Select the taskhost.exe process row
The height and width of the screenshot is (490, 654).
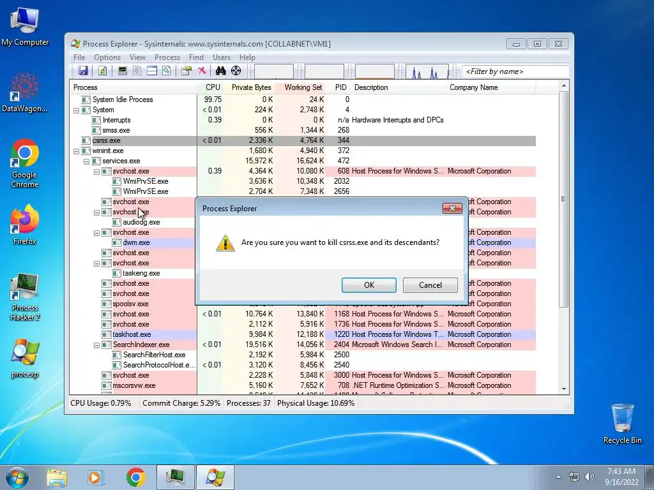click(303, 334)
